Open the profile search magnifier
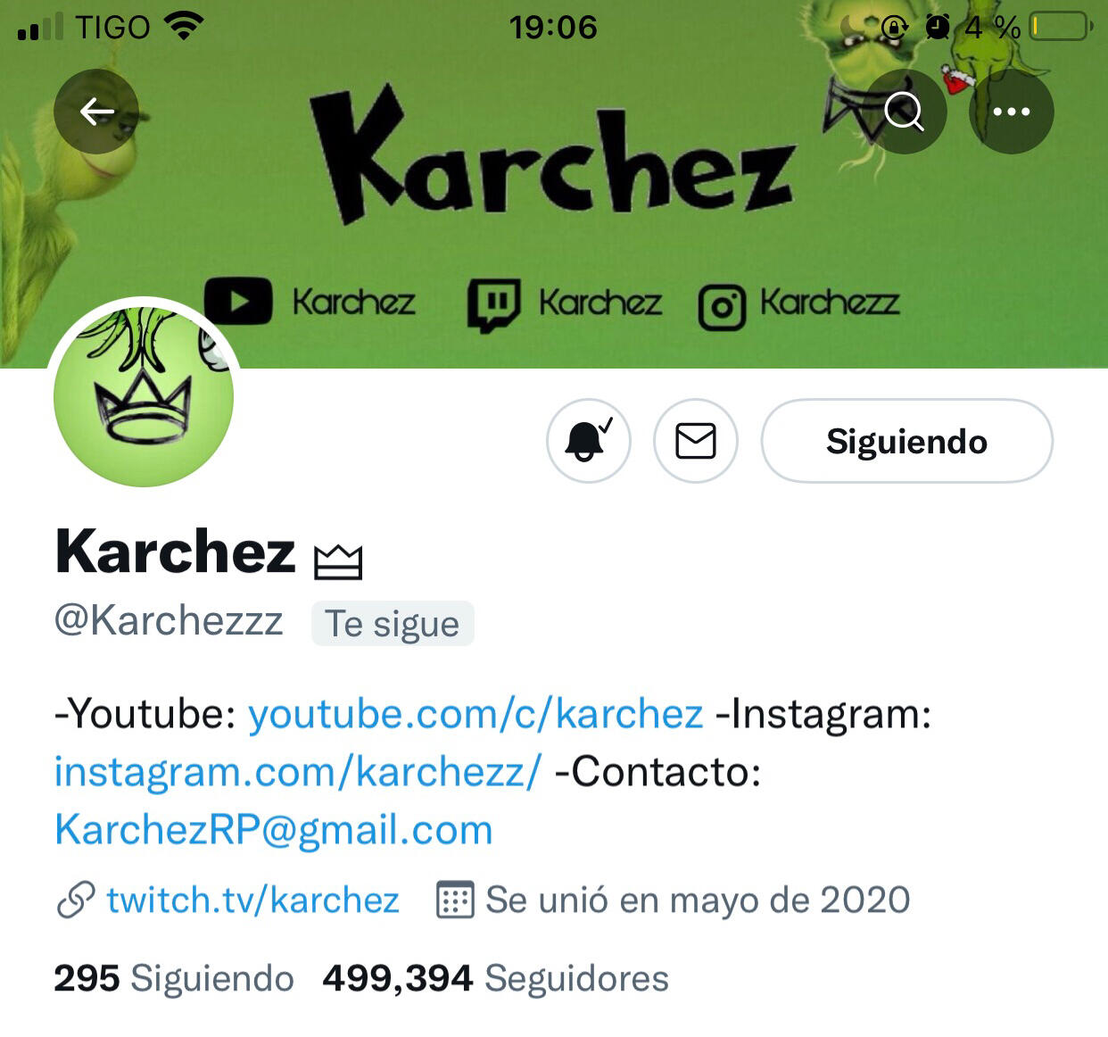The height and width of the screenshot is (1037, 1108). point(905,112)
